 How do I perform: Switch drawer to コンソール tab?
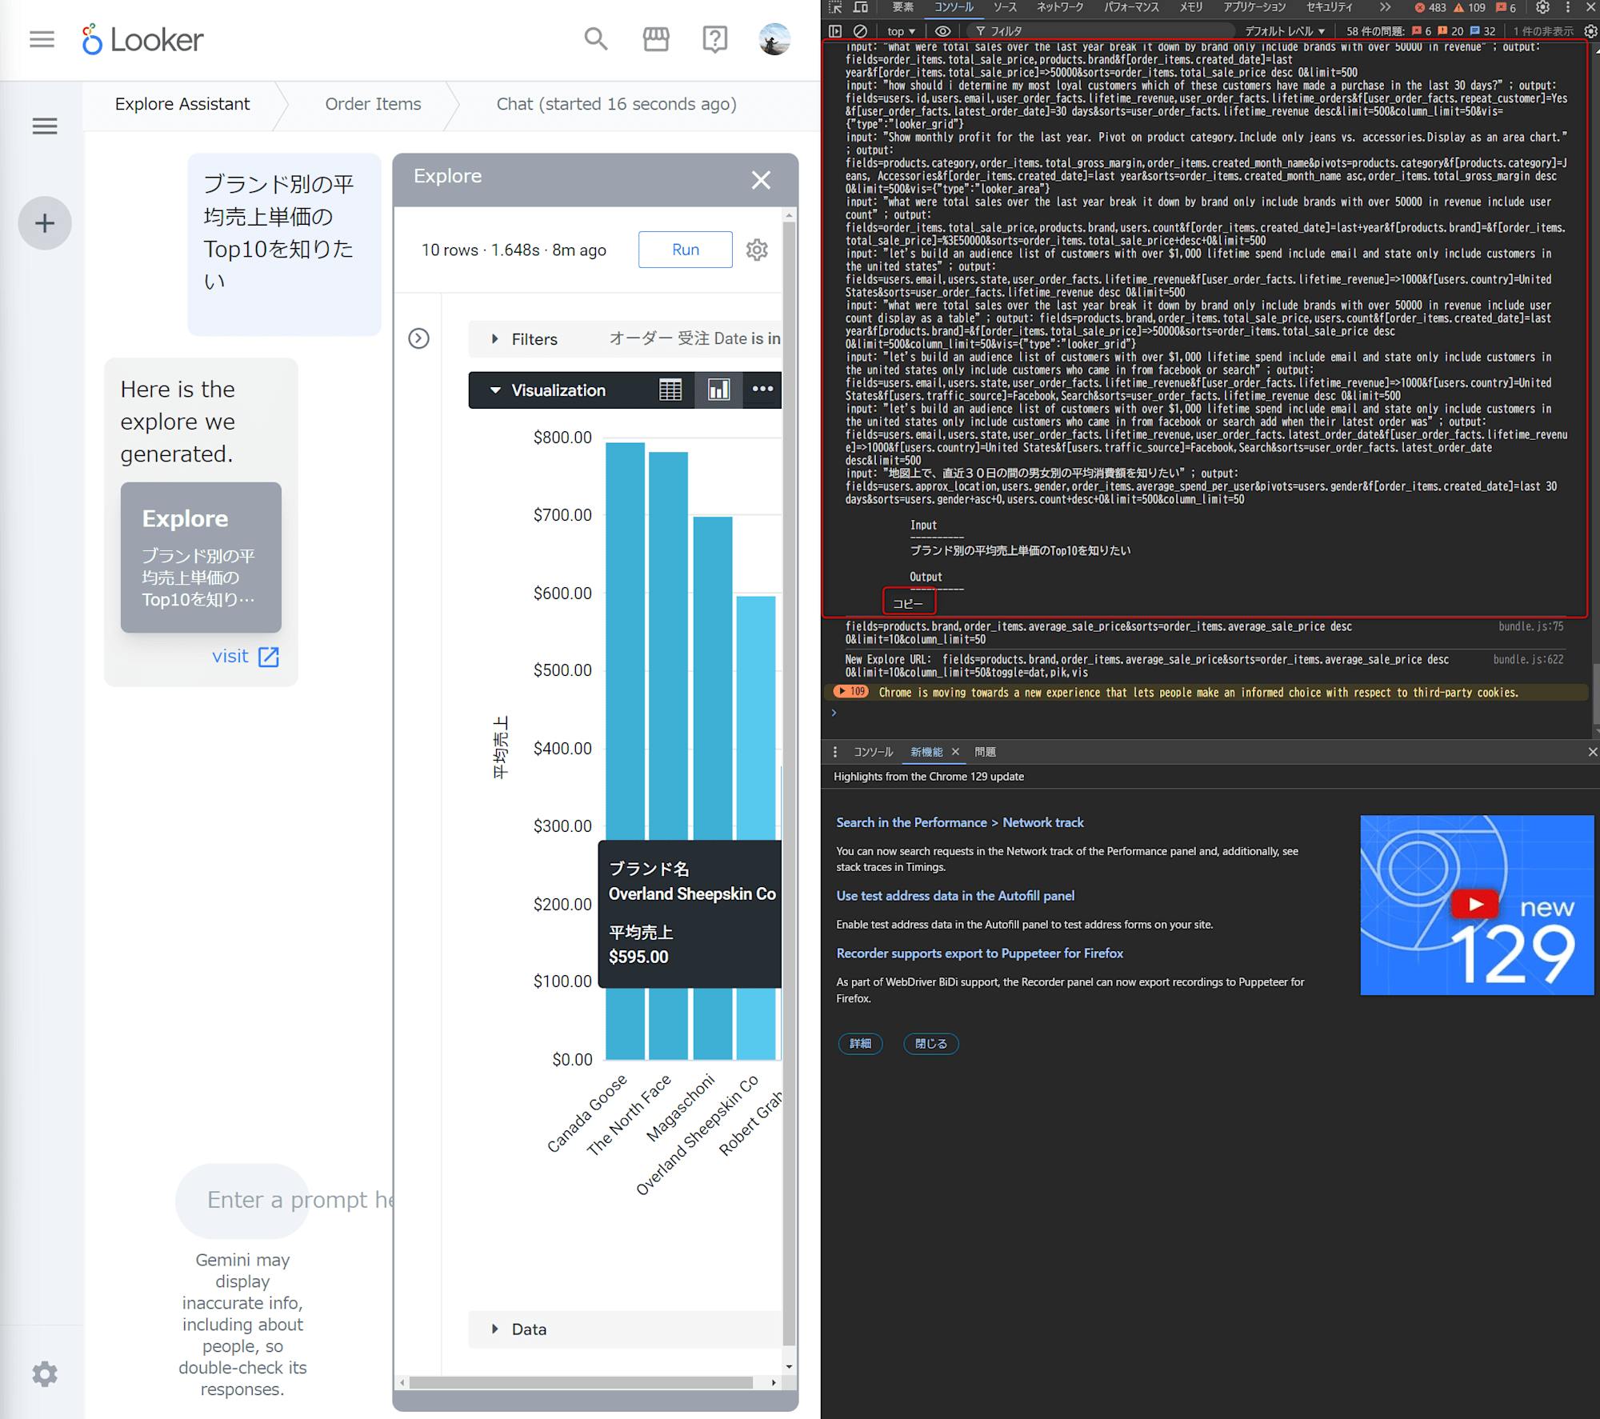(873, 752)
